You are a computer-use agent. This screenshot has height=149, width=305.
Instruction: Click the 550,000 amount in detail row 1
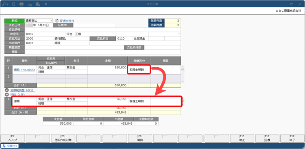pyautogui.click(x=107, y=68)
